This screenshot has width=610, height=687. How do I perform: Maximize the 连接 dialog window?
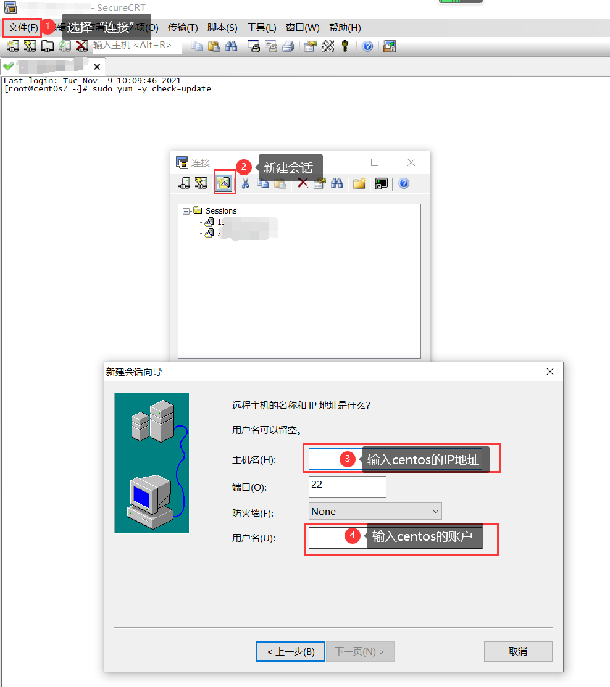[375, 162]
